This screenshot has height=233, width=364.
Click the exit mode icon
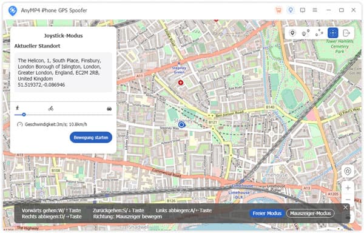coord(346,33)
